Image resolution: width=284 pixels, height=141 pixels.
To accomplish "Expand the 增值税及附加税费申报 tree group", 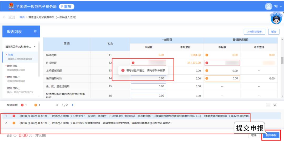I will tap(35, 47).
